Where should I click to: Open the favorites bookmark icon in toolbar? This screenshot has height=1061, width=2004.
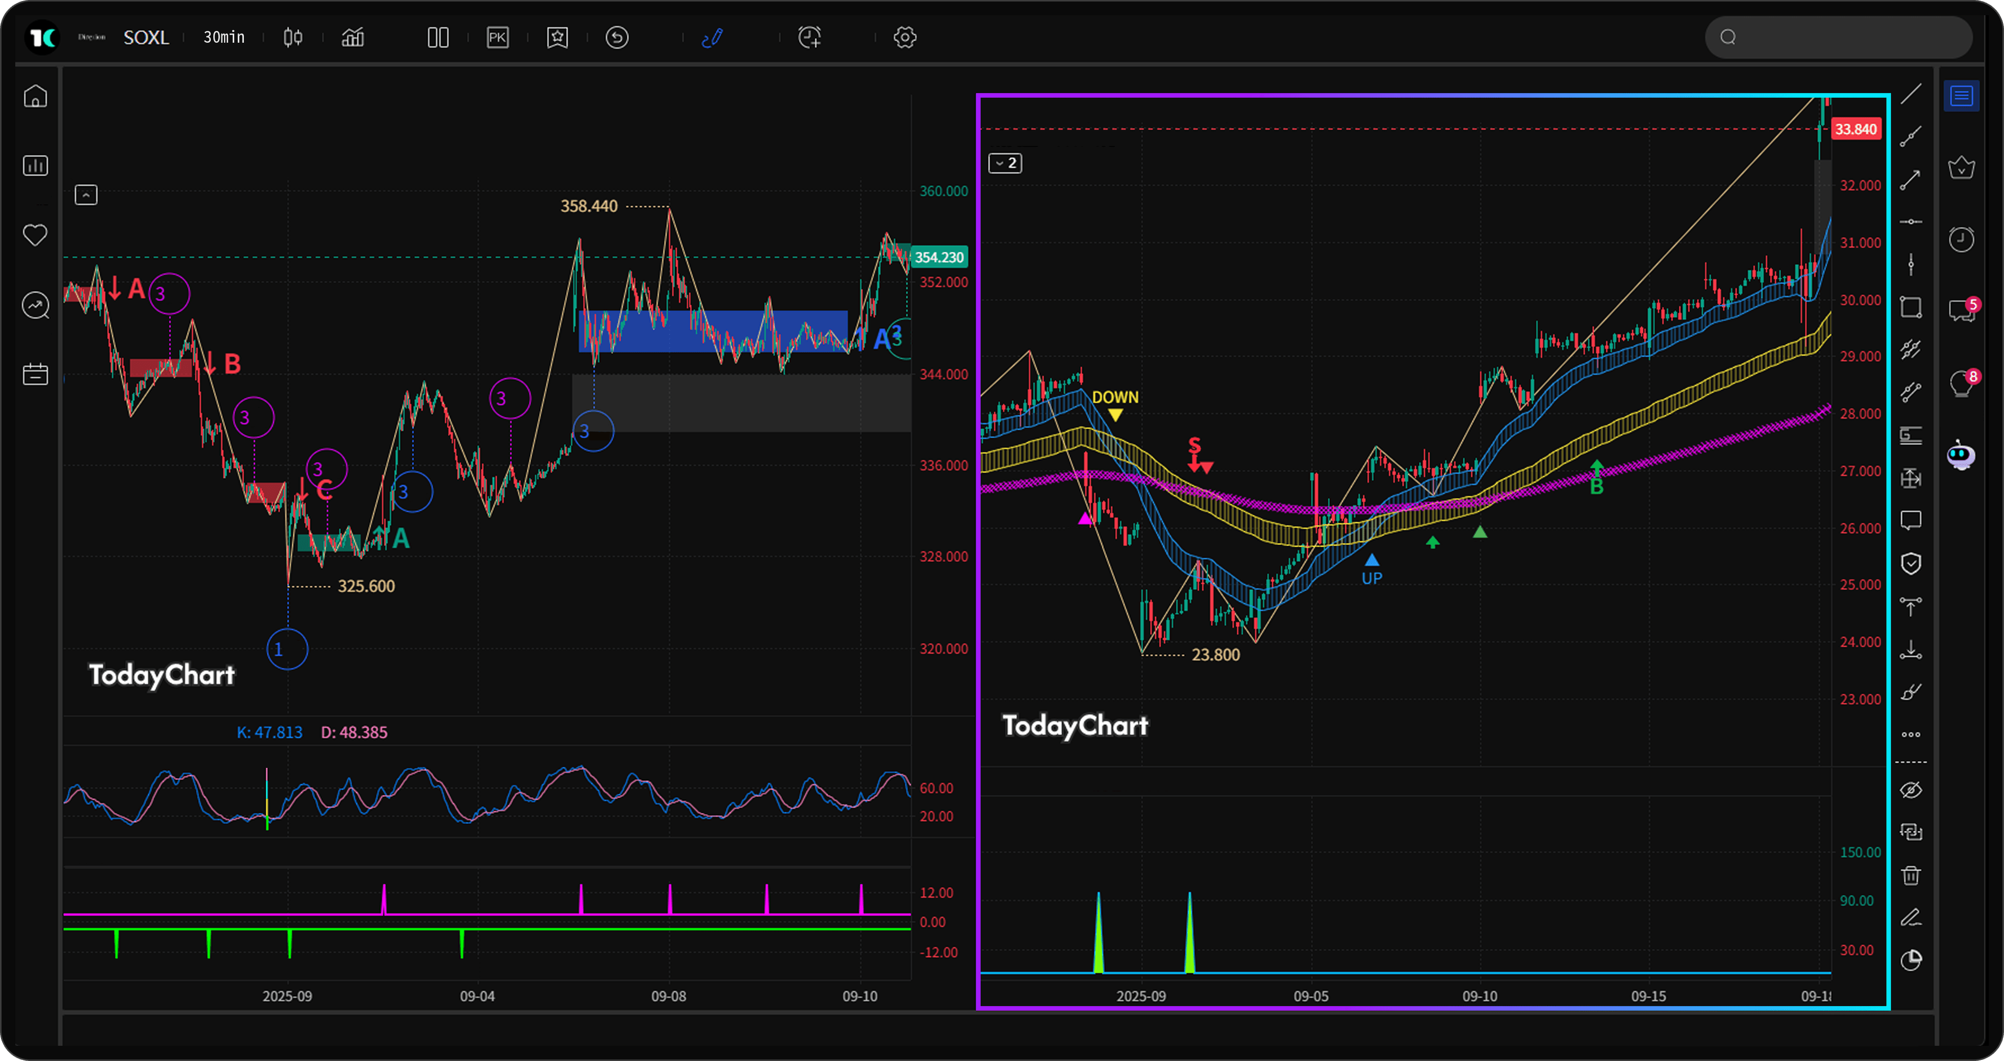pyautogui.click(x=557, y=38)
